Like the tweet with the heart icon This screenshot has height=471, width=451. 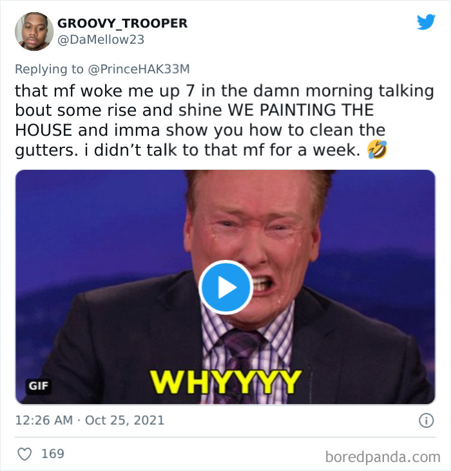[24, 454]
